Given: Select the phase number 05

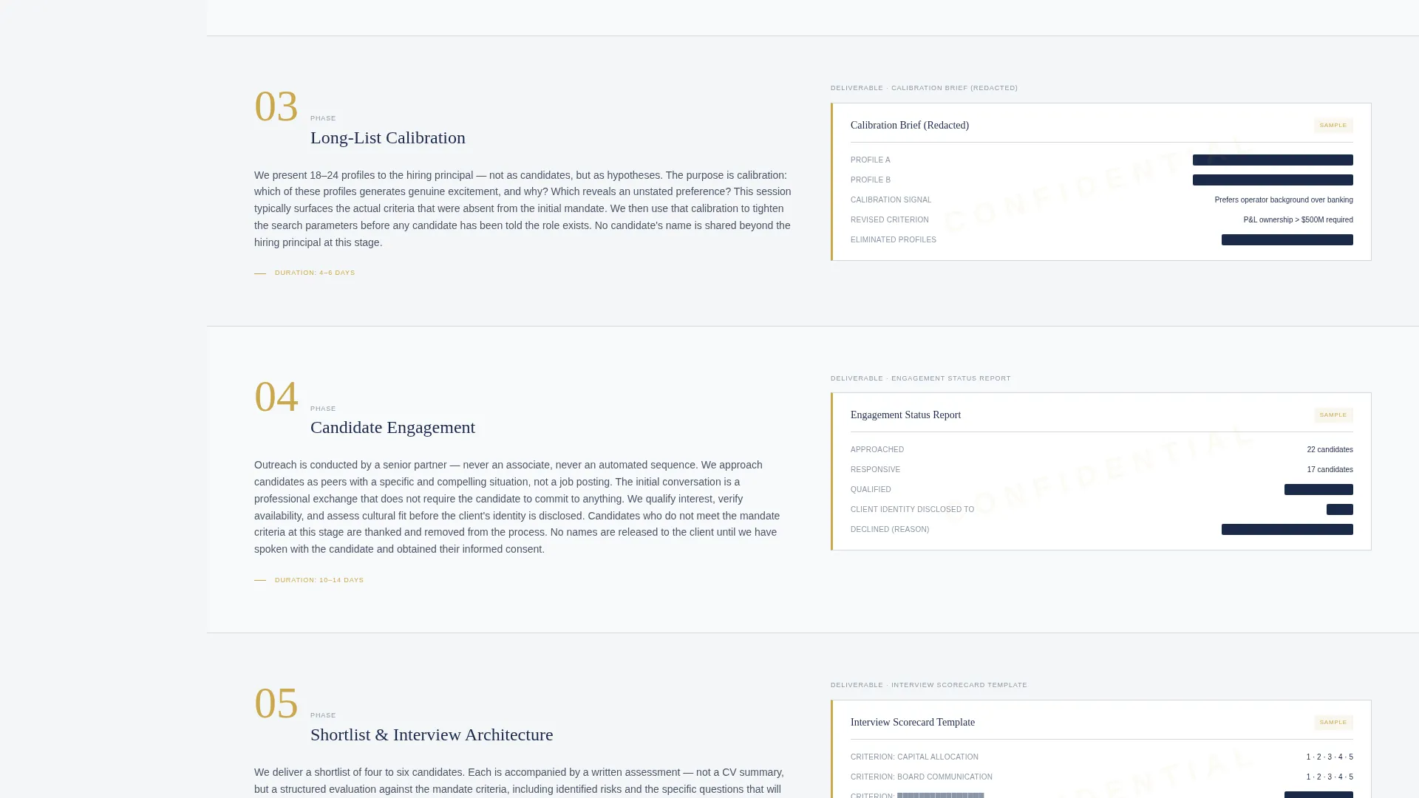Looking at the screenshot, I should tap(276, 703).
